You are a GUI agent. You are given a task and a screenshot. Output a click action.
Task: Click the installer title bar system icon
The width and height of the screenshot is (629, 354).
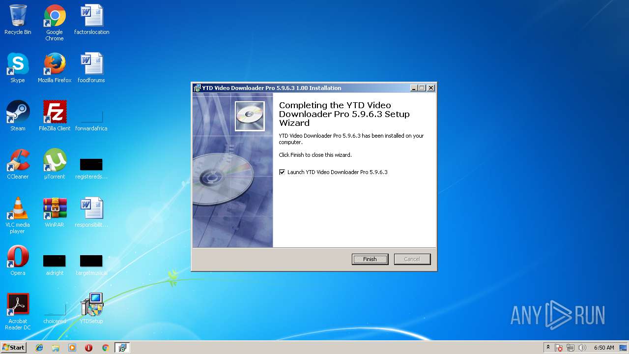pos(197,88)
